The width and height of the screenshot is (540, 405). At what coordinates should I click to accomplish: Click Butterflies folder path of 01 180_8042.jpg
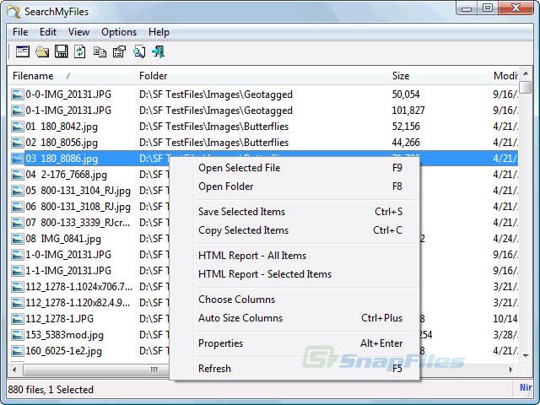coord(213,127)
